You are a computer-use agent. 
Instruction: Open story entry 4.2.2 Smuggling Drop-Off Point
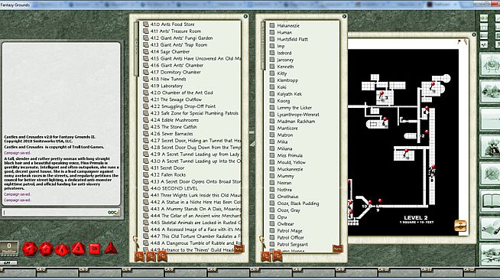(183, 106)
